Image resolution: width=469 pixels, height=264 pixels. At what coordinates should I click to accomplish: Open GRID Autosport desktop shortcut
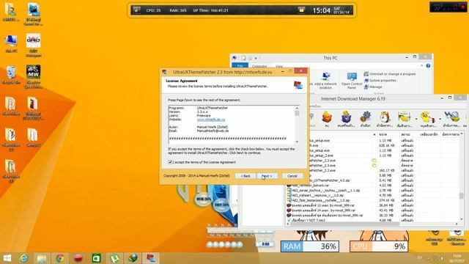click(34, 45)
